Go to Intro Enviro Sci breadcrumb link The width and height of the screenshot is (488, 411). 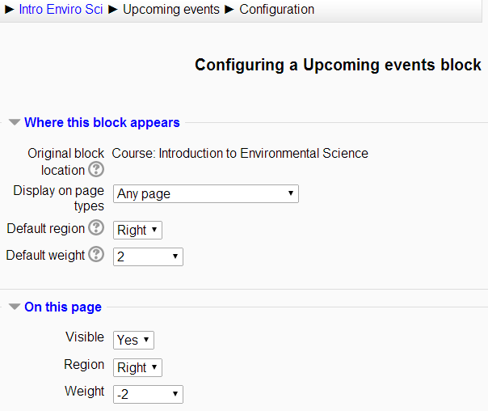(x=61, y=10)
